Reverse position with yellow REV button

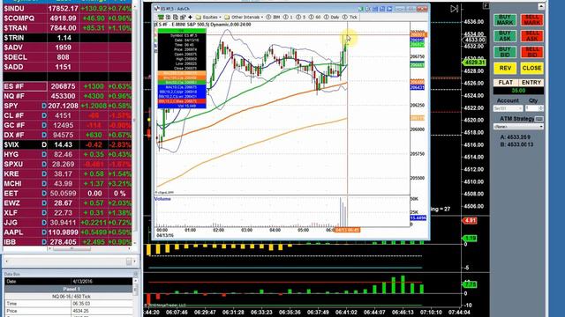(x=505, y=68)
